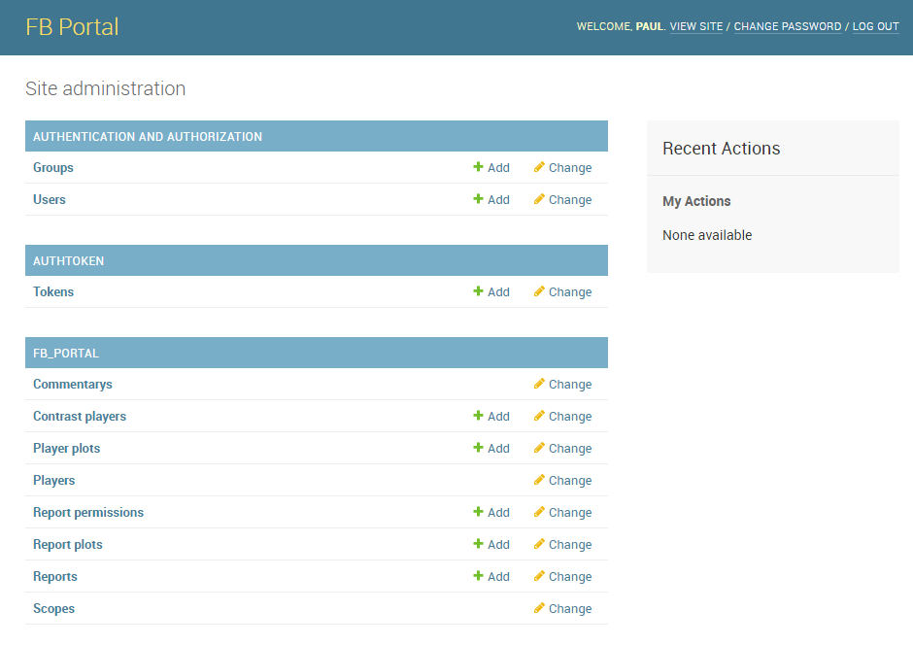Open the Report plots model link
The image size is (913, 645).
tap(68, 544)
